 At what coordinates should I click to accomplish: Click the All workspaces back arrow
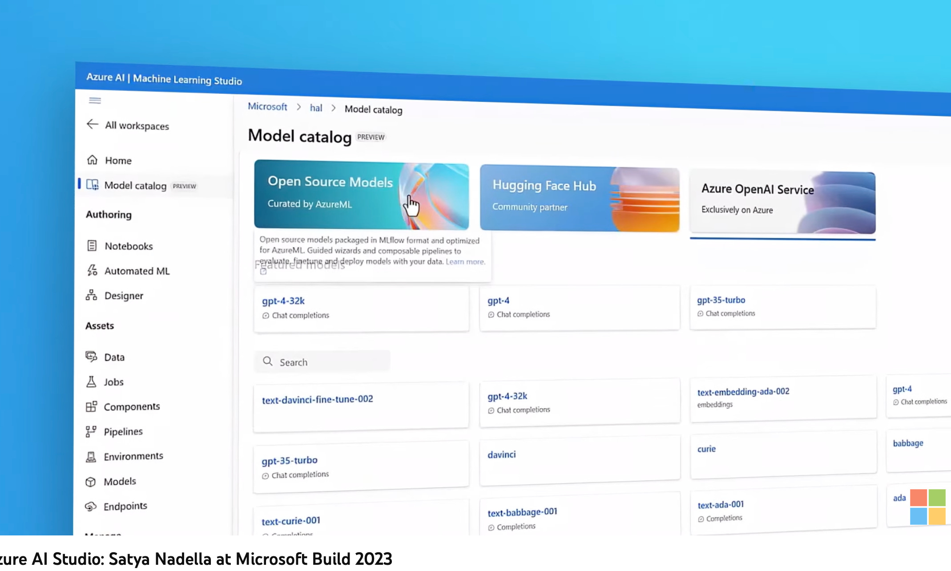92,124
